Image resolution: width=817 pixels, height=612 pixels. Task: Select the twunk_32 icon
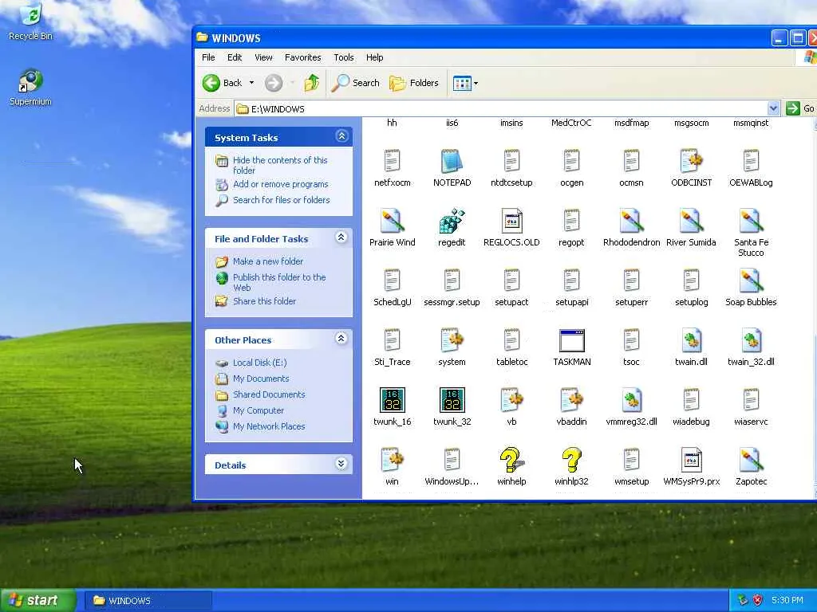coord(452,400)
